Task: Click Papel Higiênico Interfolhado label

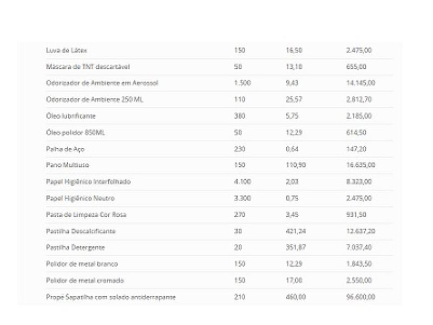Action: (88, 181)
